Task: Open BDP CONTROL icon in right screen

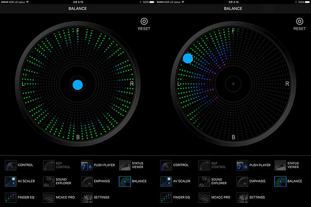Action: (204, 165)
